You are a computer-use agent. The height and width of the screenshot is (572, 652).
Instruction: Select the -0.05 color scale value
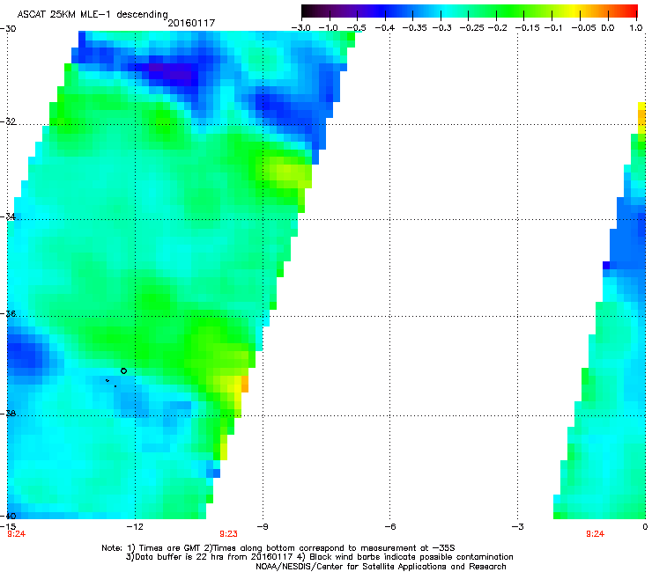click(584, 28)
